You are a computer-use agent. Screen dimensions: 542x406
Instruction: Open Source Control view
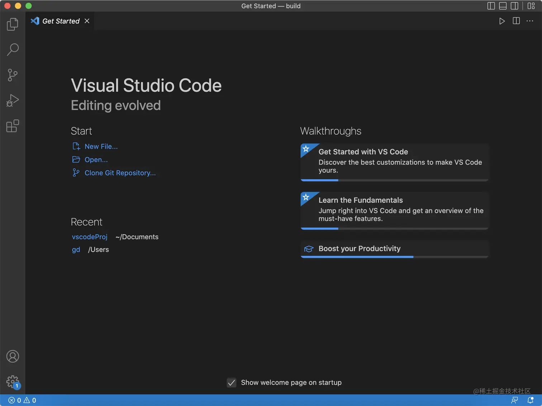pyautogui.click(x=13, y=75)
